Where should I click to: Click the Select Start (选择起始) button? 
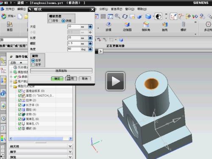(61, 71)
